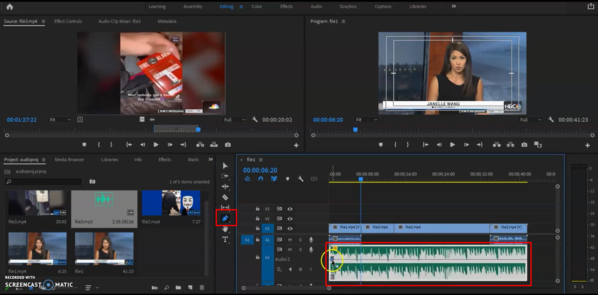Viewport: 598px width, 295px height.
Task: Open Program monitor Fit zoom dropdown
Action: pyautogui.click(x=366, y=119)
